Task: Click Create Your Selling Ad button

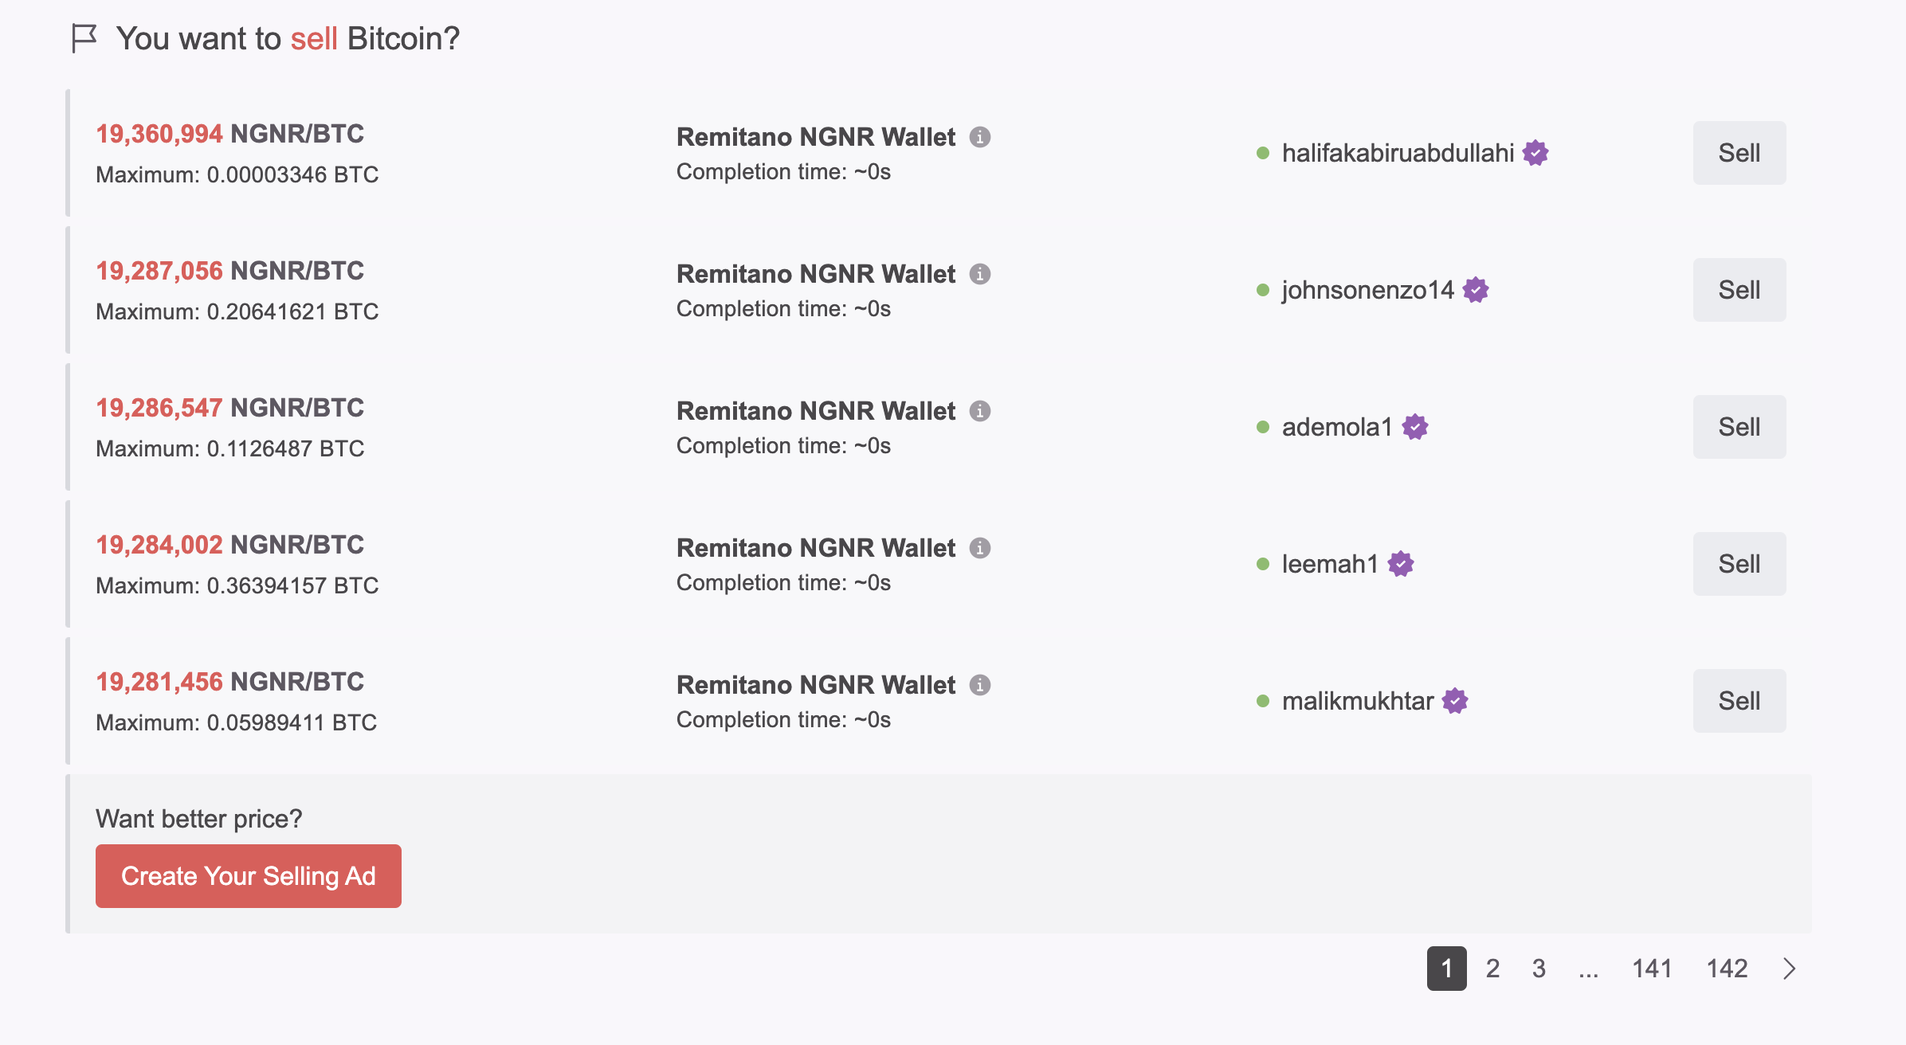Action: point(249,876)
